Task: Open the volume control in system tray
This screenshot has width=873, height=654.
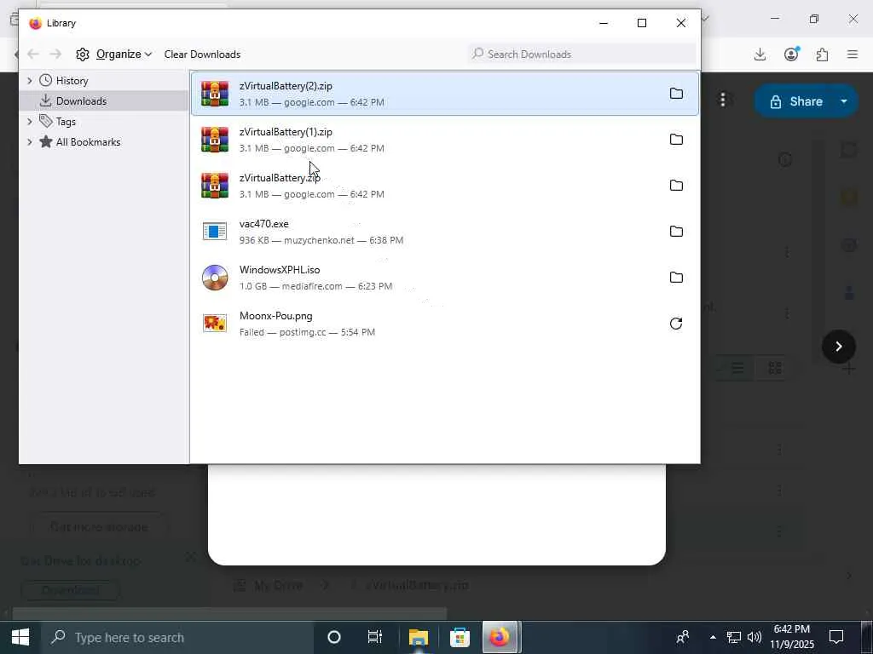Action: coord(754,637)
